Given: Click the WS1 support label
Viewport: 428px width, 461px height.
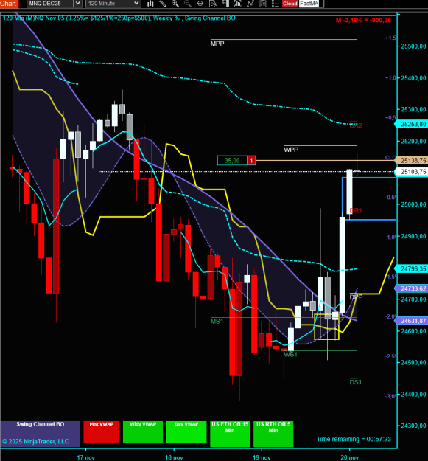Looking at the screenshot, I should pos(290,354).
